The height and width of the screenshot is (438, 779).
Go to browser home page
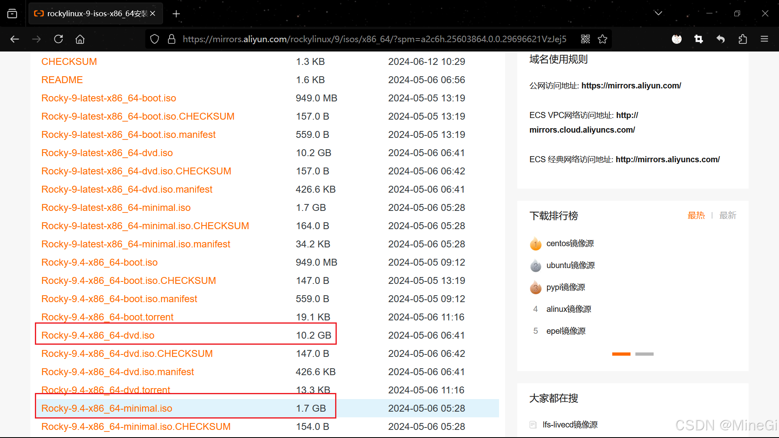tap(80, 39)
